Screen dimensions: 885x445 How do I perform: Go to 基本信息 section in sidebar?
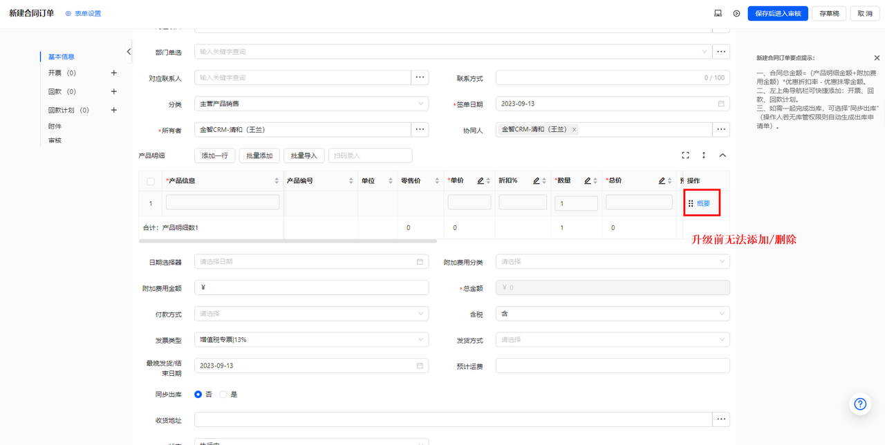coord(62,57)
